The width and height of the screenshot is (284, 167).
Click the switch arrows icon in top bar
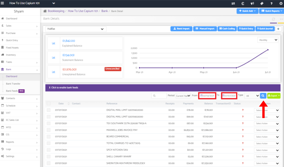click(233, 3)
